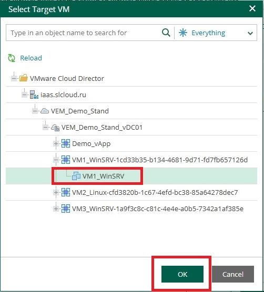The height and width of the screenshot is (292, 264).
Task: Select VM2_Linux-cfd3820b-1c67-4efd-bc38-85a64278dec7 label
Action: (155, 192)
